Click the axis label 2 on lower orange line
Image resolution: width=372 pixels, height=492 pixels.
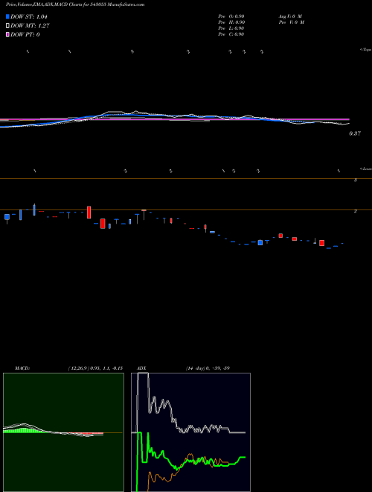tap(356, 211)
